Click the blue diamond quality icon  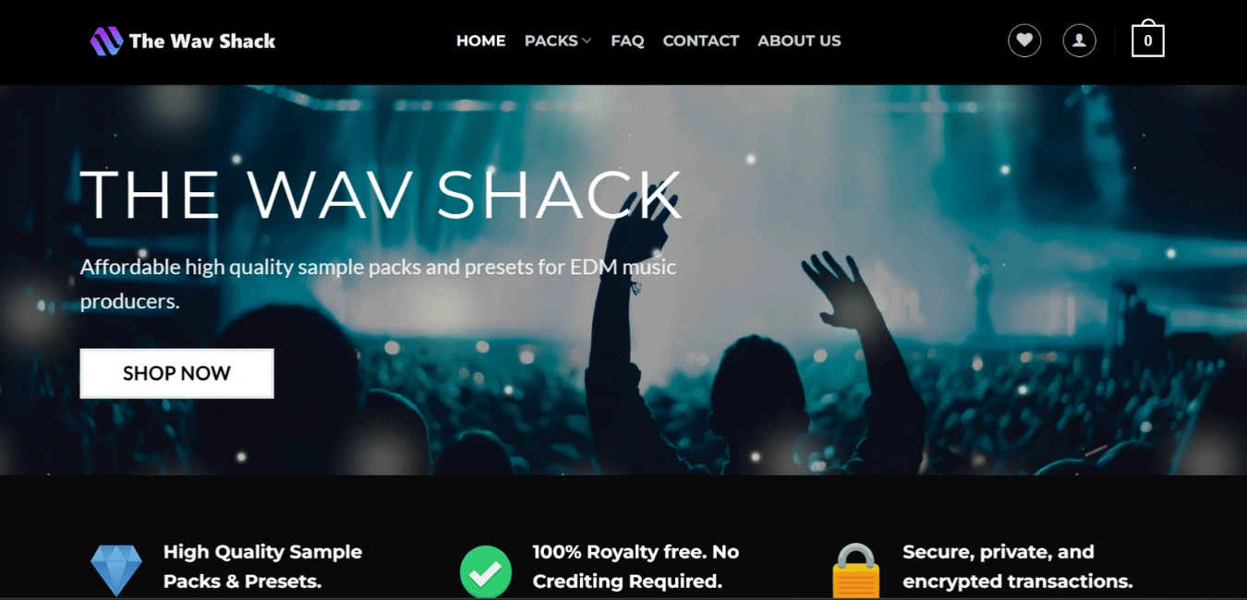(x=116, y=570)
